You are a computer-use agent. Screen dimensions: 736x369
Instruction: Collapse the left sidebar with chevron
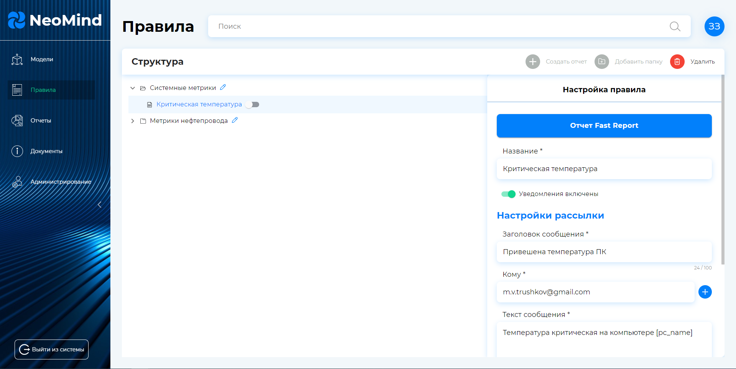(x=100, y=205)
